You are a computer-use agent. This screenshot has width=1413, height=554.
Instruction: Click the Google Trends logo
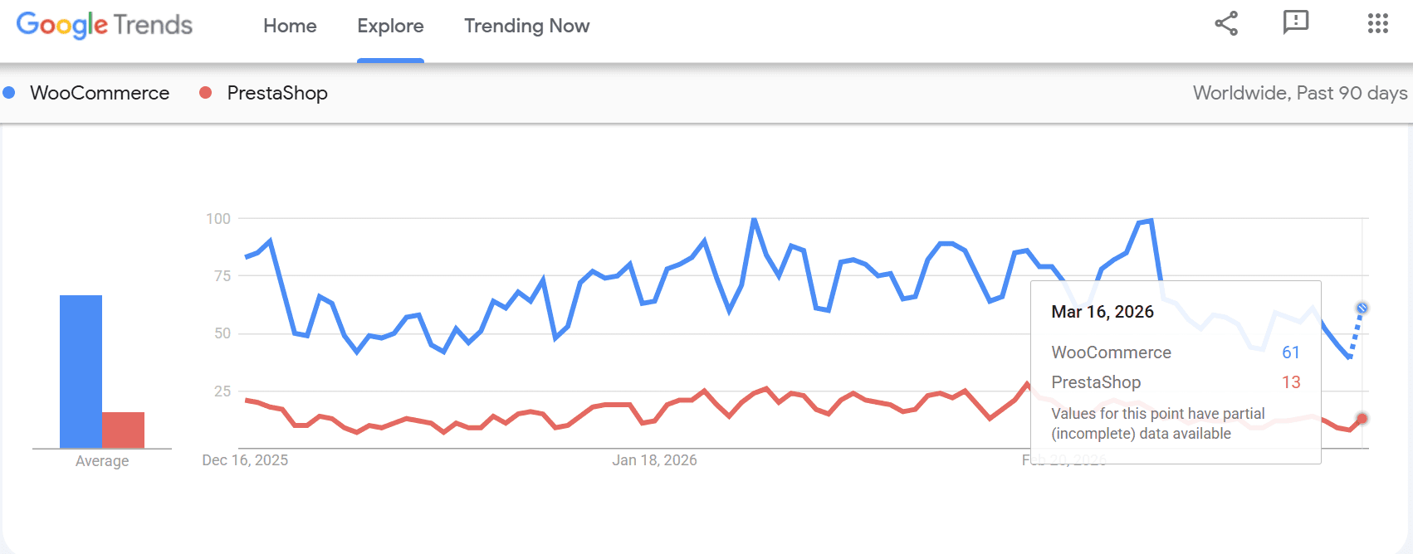click(105, 26)
